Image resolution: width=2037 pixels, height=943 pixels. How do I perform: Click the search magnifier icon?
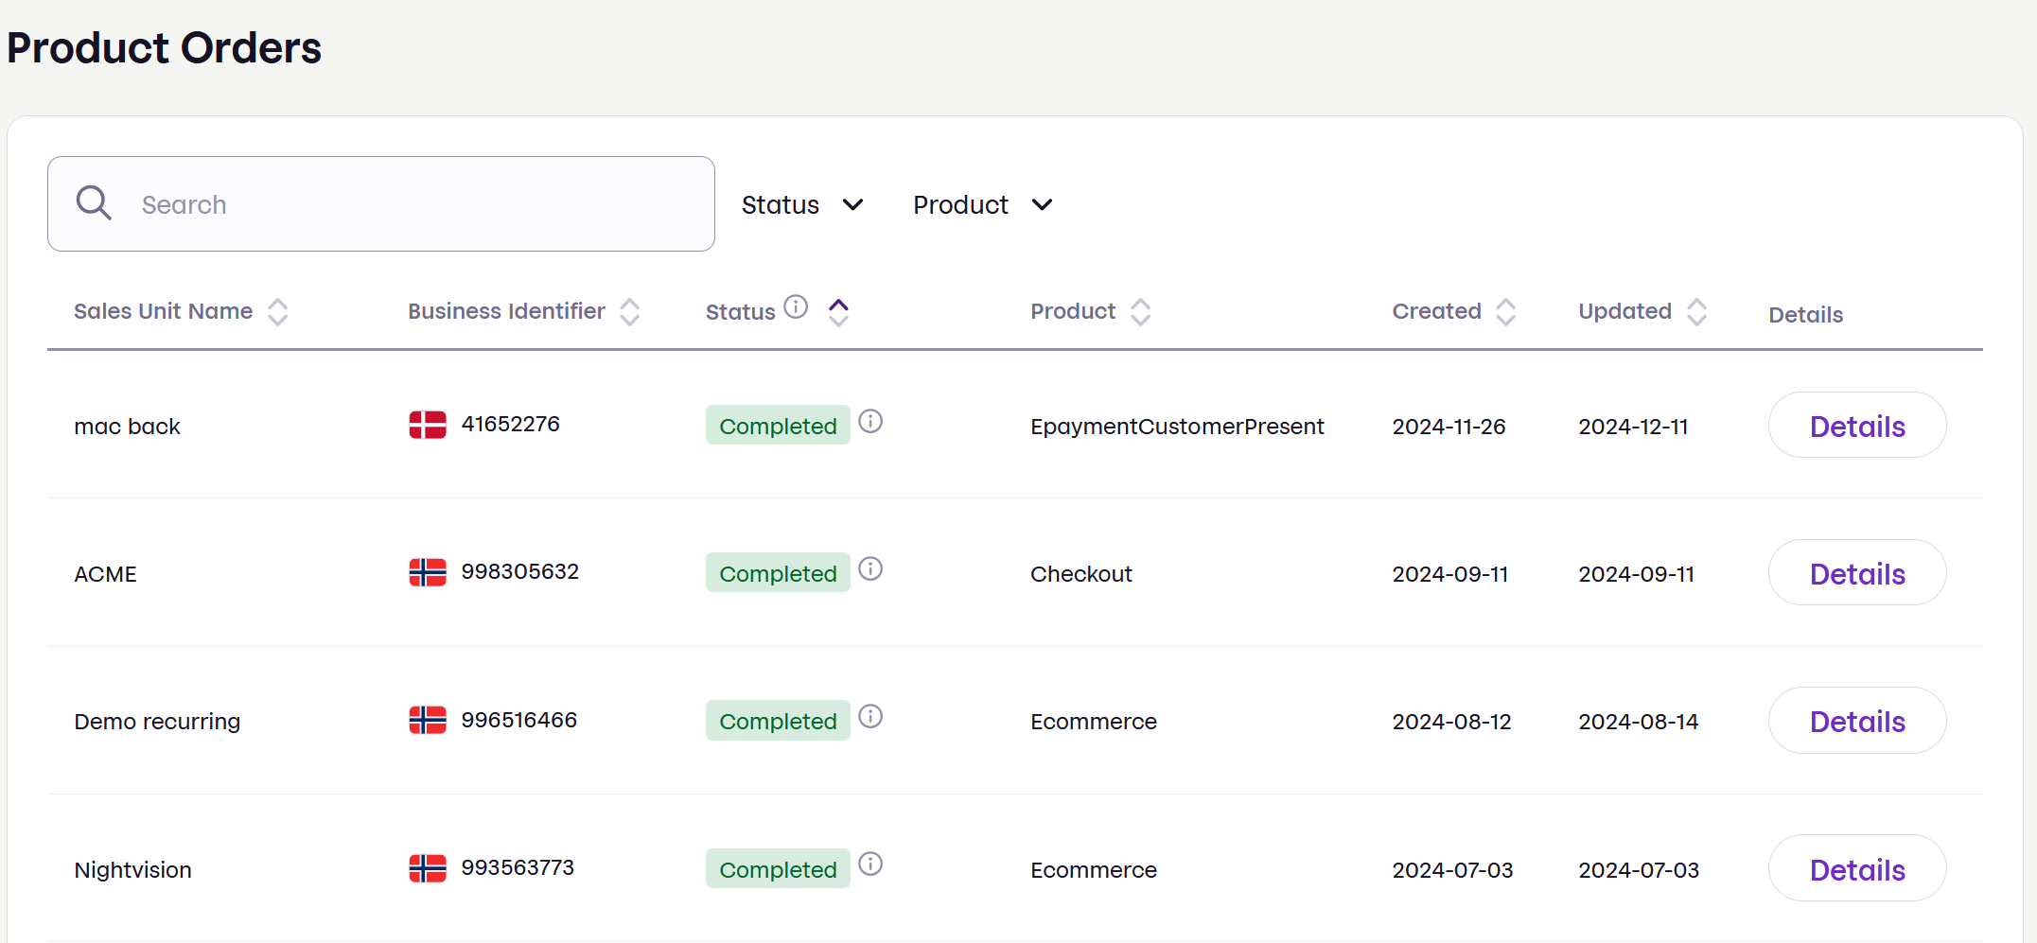[x=94, y=202]
